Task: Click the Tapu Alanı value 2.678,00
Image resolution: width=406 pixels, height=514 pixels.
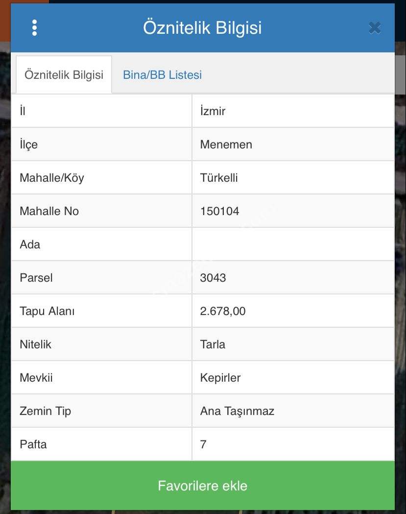Action: (223, 311)
